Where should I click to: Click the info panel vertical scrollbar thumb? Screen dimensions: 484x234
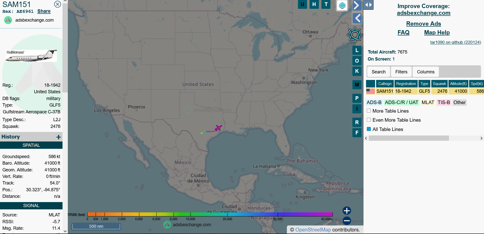click(x=65, y=48)
